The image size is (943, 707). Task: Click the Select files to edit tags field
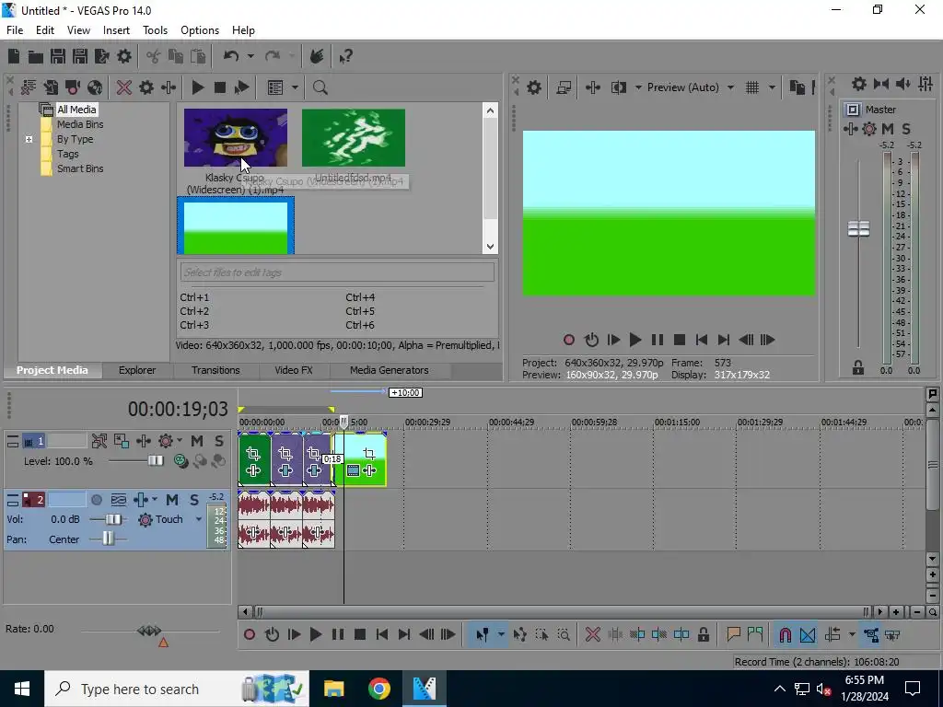pyautogui.click(x=337, y=272)
